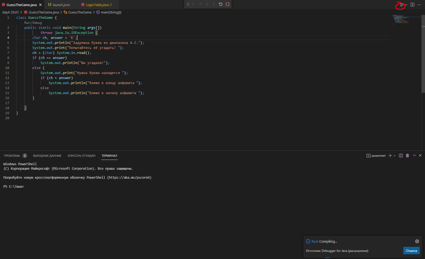
Task: Grab the debug toolbar drag handle
Action: tap(188, 4)
